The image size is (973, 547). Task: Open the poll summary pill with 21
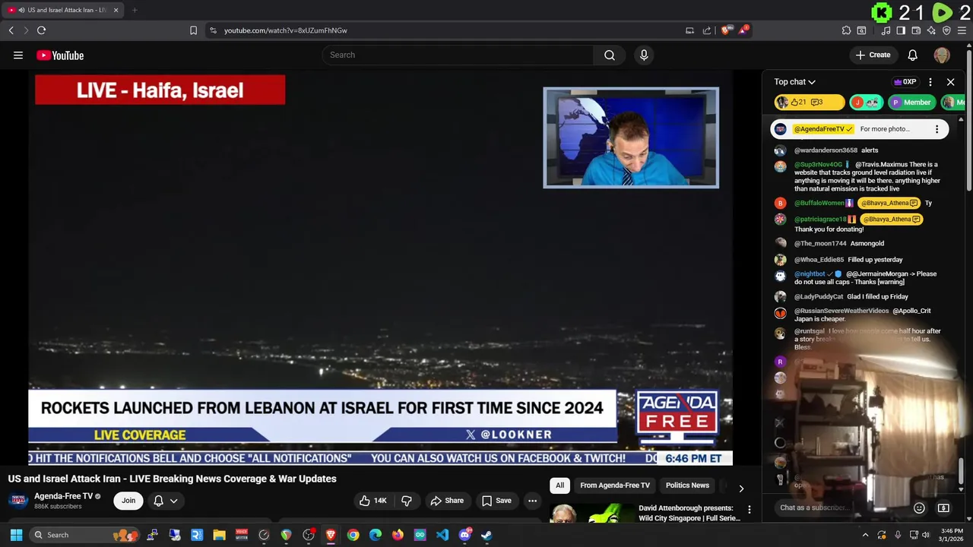click(810, 103)
